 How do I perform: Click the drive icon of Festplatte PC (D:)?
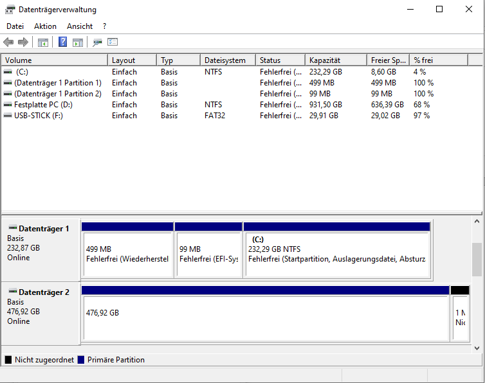[8, 105]
